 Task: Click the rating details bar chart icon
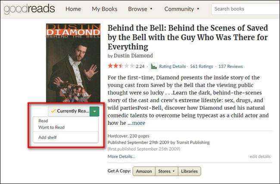click(x=154, y=66)
